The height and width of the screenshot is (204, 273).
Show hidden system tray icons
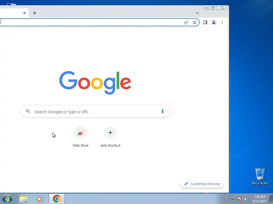click(x=227, y=199)
